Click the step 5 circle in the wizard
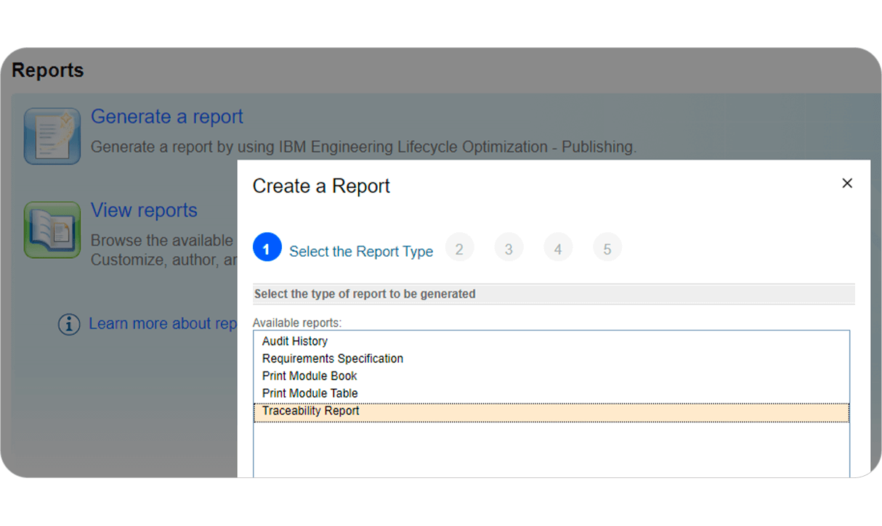The image size is (882, 526). point(607,247)
